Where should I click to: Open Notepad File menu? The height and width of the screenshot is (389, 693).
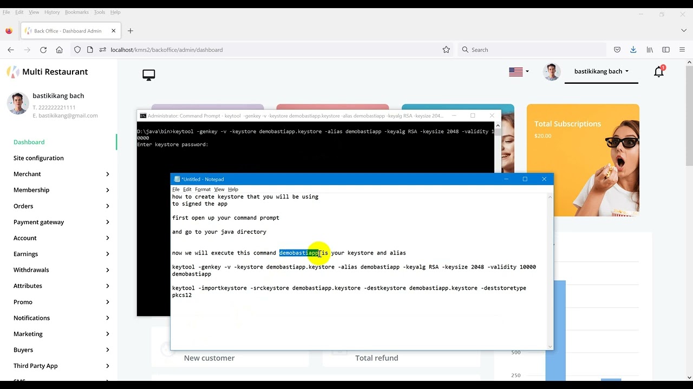176,190
